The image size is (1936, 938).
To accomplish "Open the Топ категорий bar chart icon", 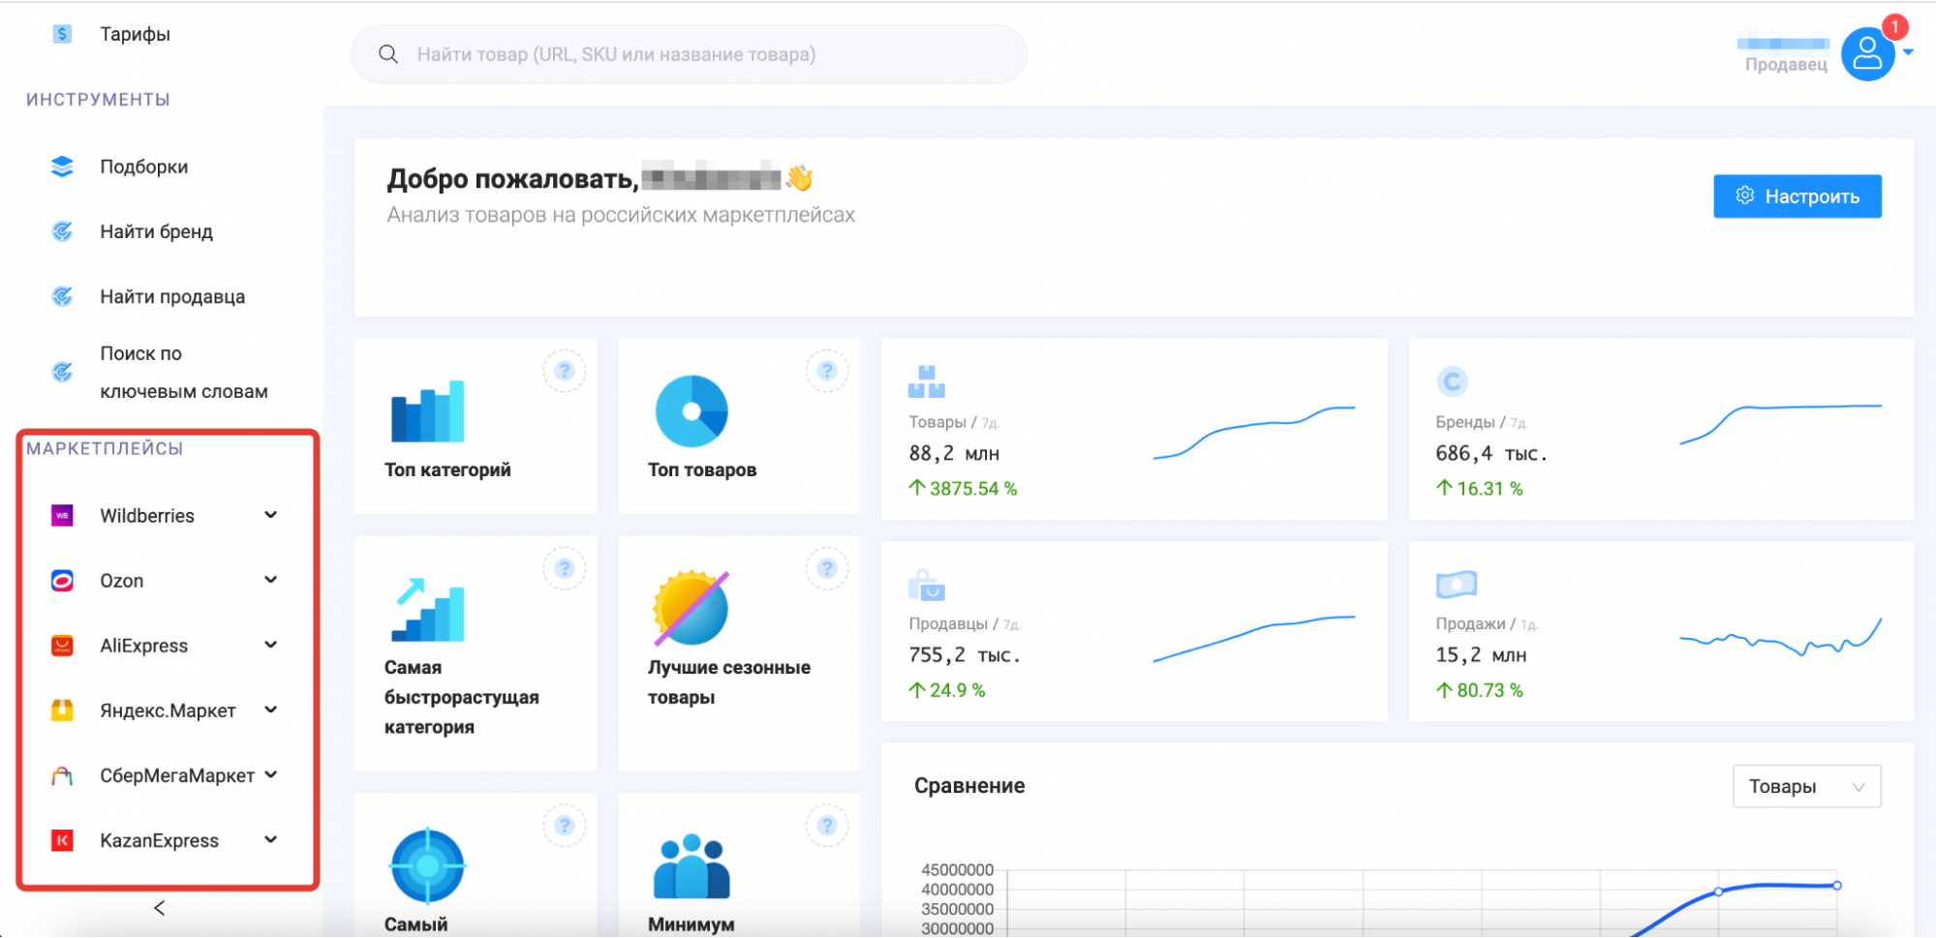I will click(428, 411).
